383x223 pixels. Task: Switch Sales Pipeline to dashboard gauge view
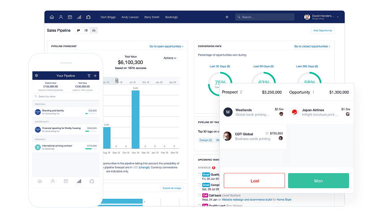94,30
